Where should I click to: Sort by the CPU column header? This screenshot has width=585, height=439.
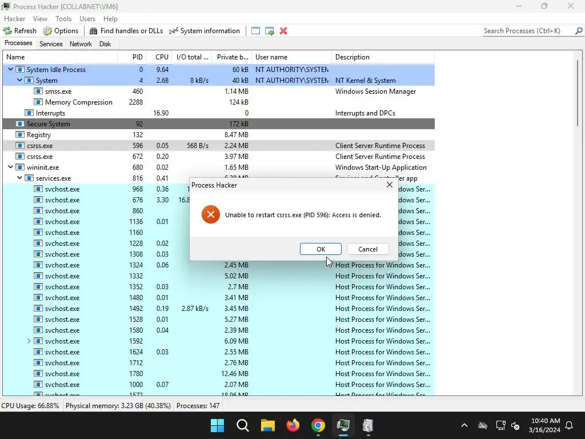[159, 57]
